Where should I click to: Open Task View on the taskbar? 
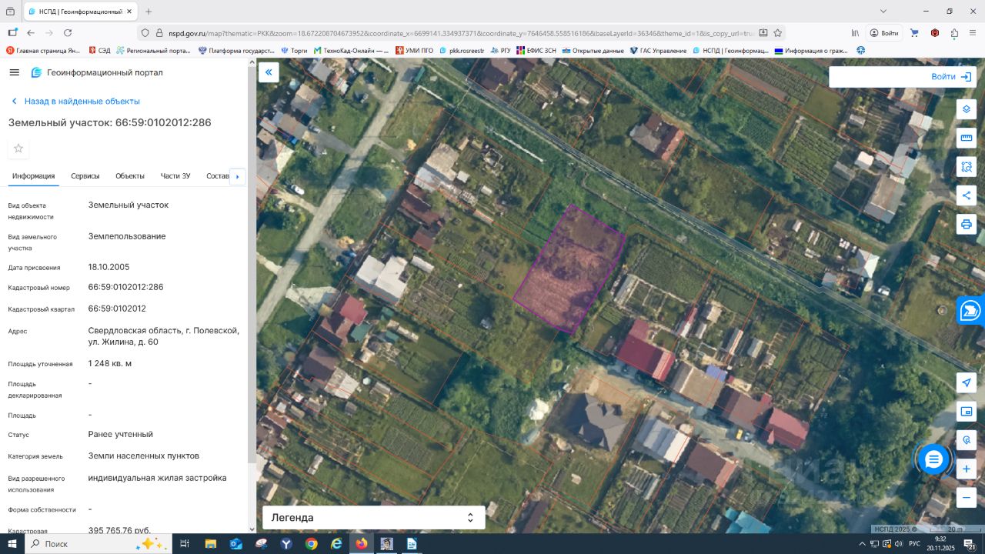tap(185, 544)
